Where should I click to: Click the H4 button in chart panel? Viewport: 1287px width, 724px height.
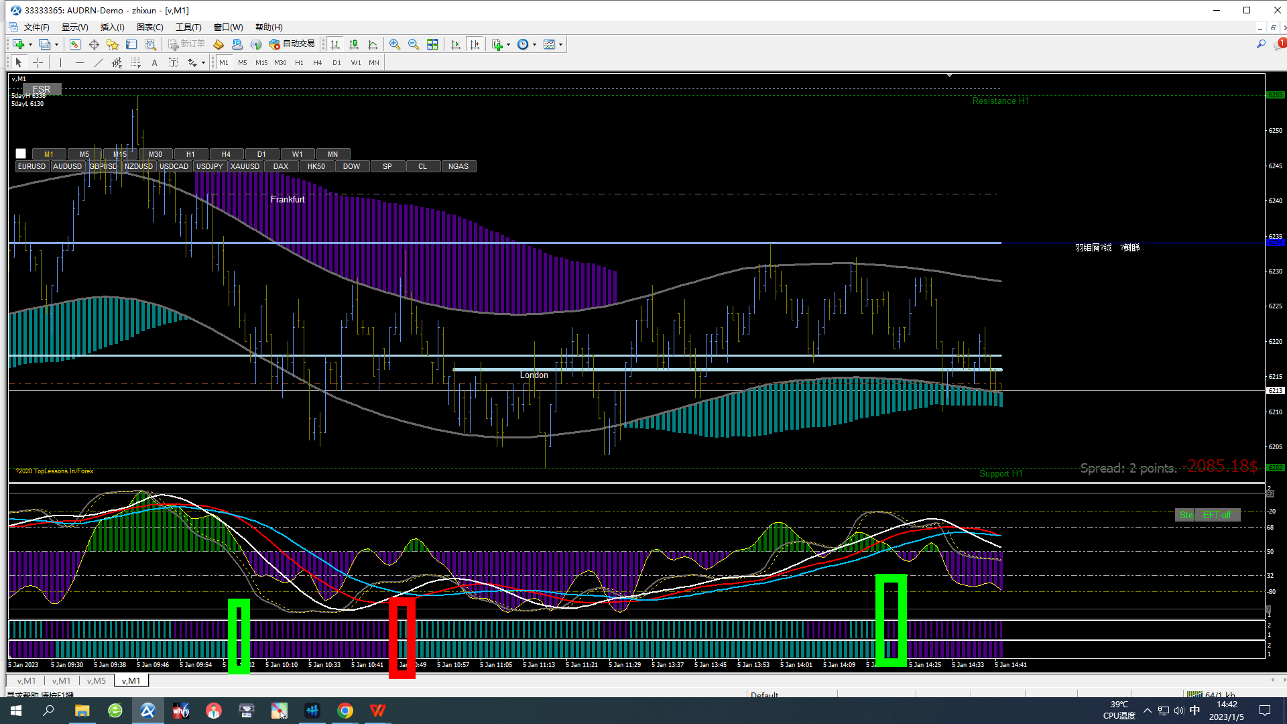pyautogui.click(x=226, y=154)
